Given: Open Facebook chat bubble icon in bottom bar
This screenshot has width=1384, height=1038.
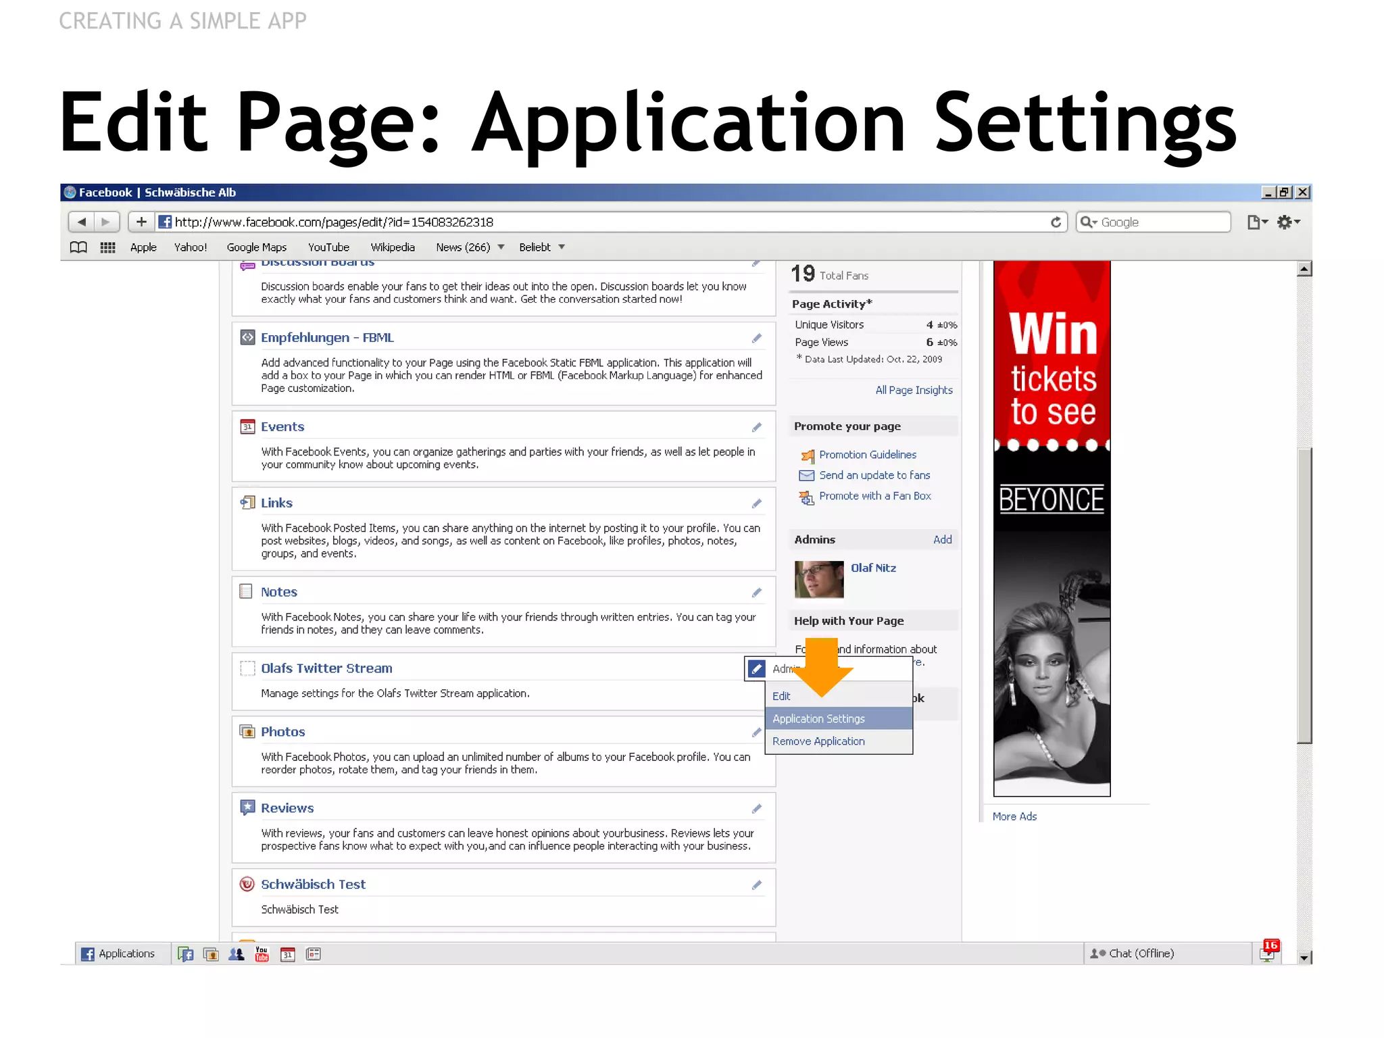Looking at the screenshot, I should point(185,954).
